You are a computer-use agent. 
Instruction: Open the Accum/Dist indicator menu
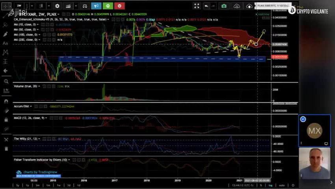pyautogui.click(x=31, y=106)
